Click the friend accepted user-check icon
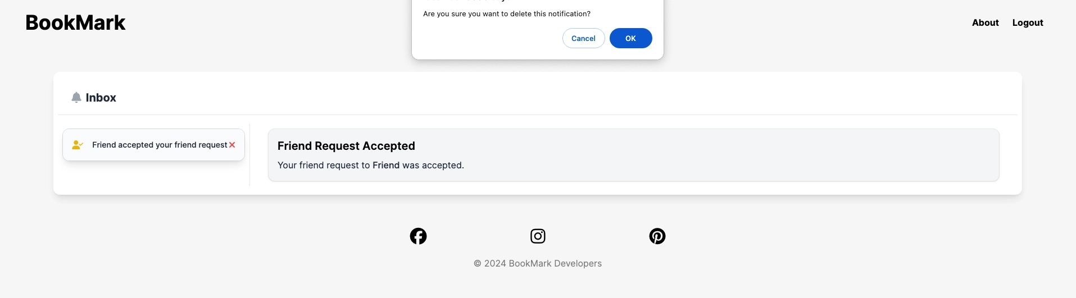1076x298 pixels. [78, 145]
